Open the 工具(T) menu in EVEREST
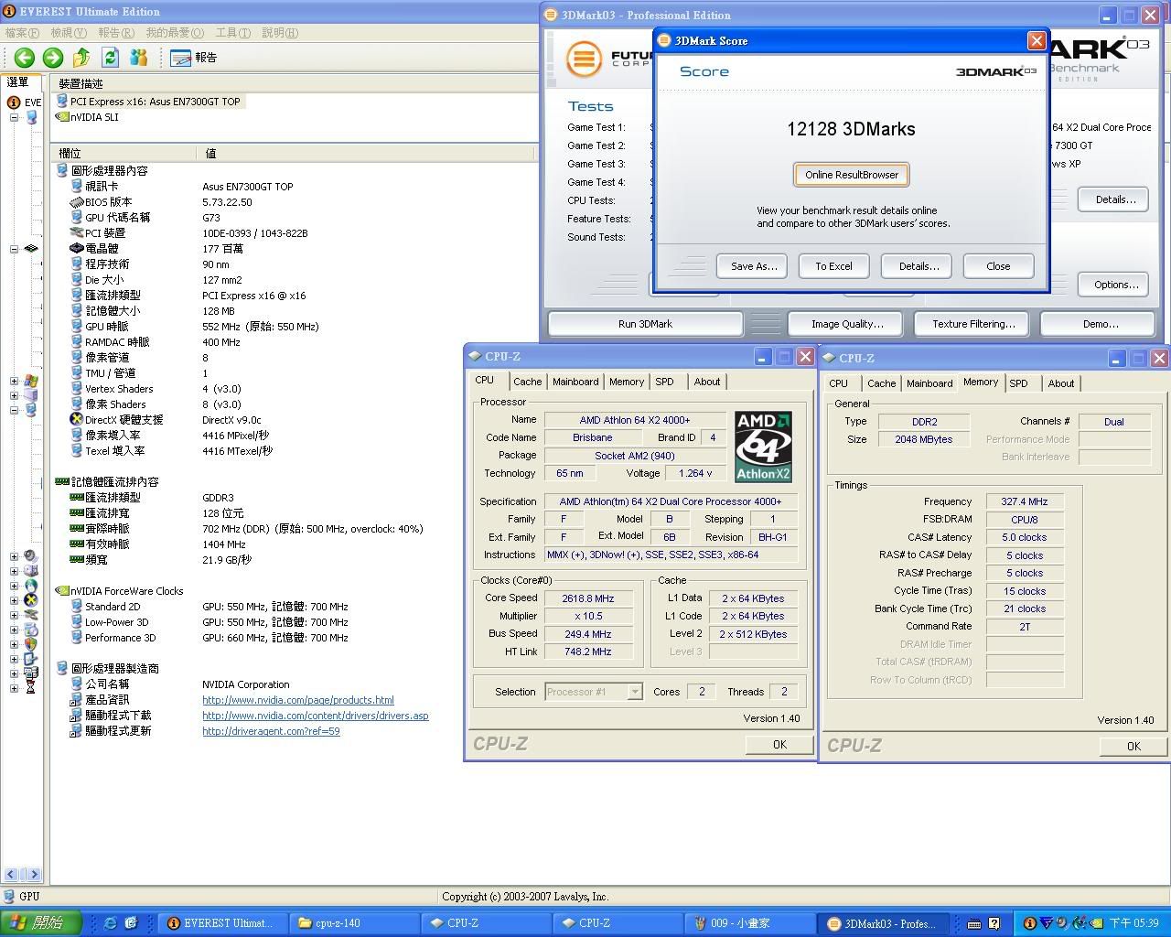The height and width of the screenshot is (937, 1171). 232,33
